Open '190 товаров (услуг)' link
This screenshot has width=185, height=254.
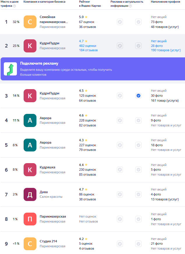165,50
